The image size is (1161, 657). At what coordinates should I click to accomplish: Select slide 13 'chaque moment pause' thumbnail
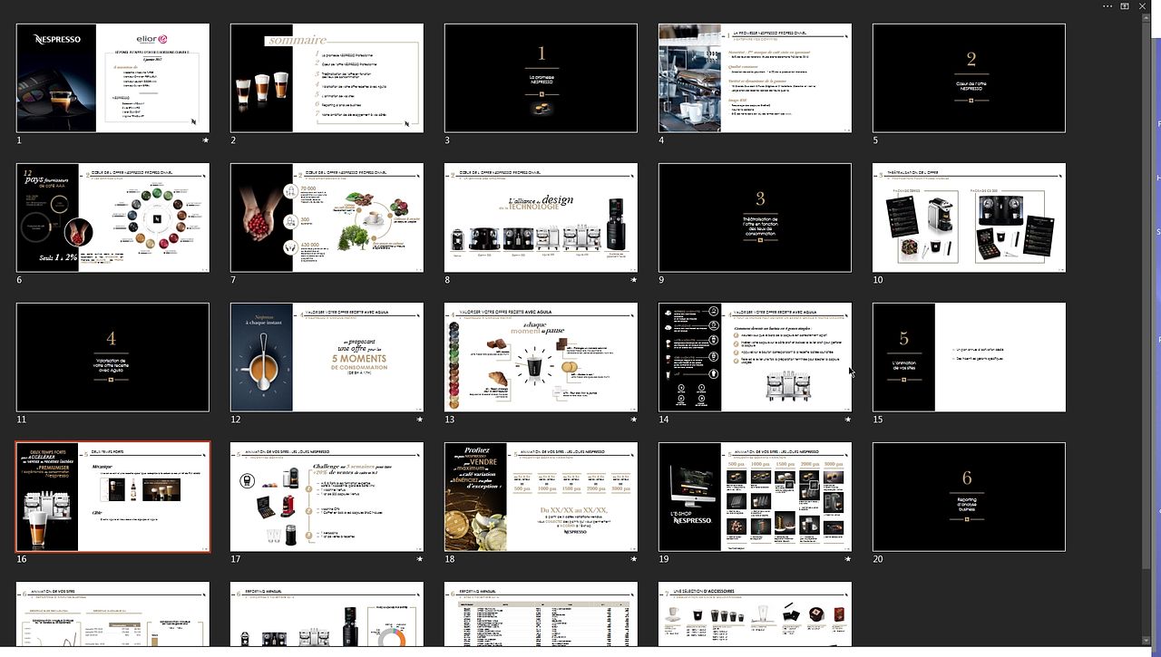pyautogui.click(x=541, y=357)
